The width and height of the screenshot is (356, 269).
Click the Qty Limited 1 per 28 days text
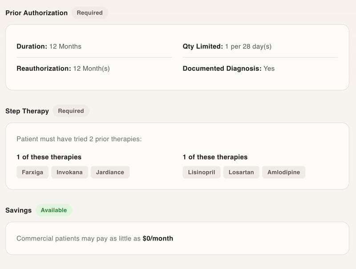pyautogui.click(x=227, y=46)
